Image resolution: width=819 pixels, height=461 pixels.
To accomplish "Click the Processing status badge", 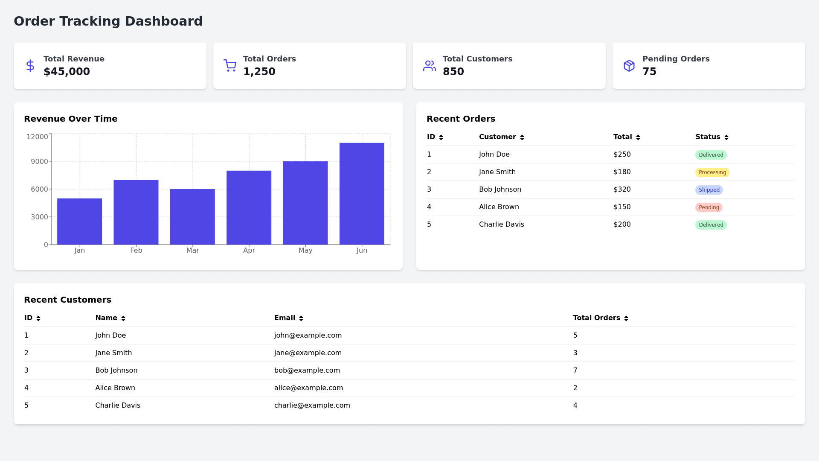I will click(x=712, y=172).
